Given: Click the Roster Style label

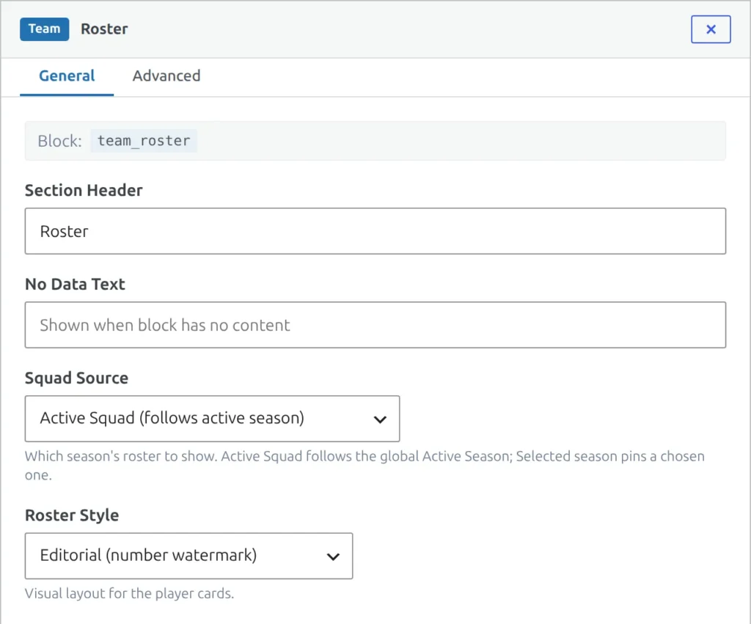Looking at the screenshot, I should pyautogui.click(x=72, y=515).
